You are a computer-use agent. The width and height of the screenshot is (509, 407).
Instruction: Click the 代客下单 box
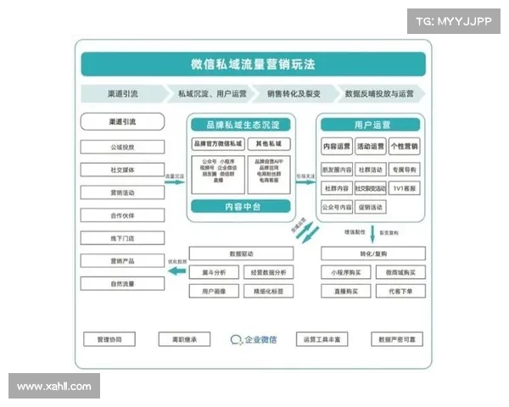click(x=400, y=291)
